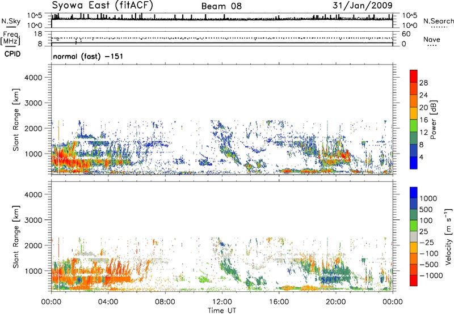Image resolution: width=454 pixels, height=314 pixels.
Task: Click the 'Syowa East (fitACF)' title text
Action: pyautogui.click(x=102, y=5)
